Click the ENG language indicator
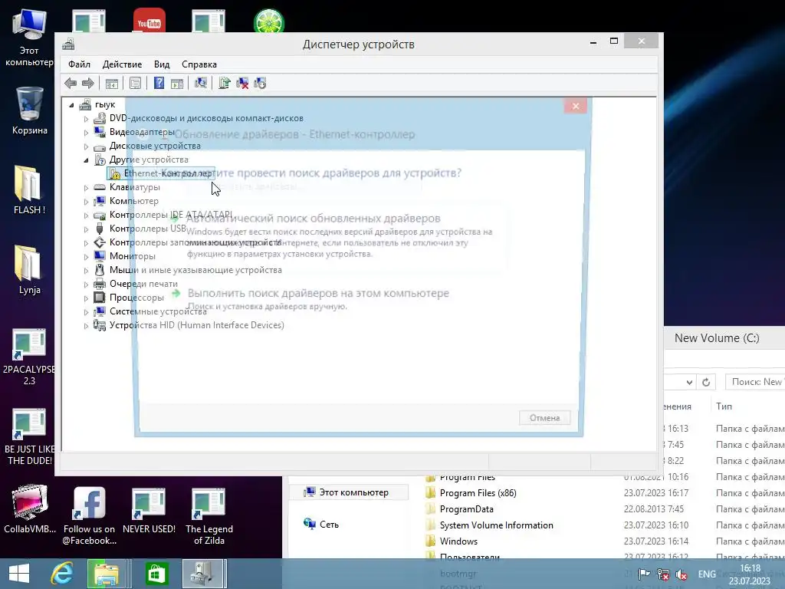 click(x=706, y=574)
